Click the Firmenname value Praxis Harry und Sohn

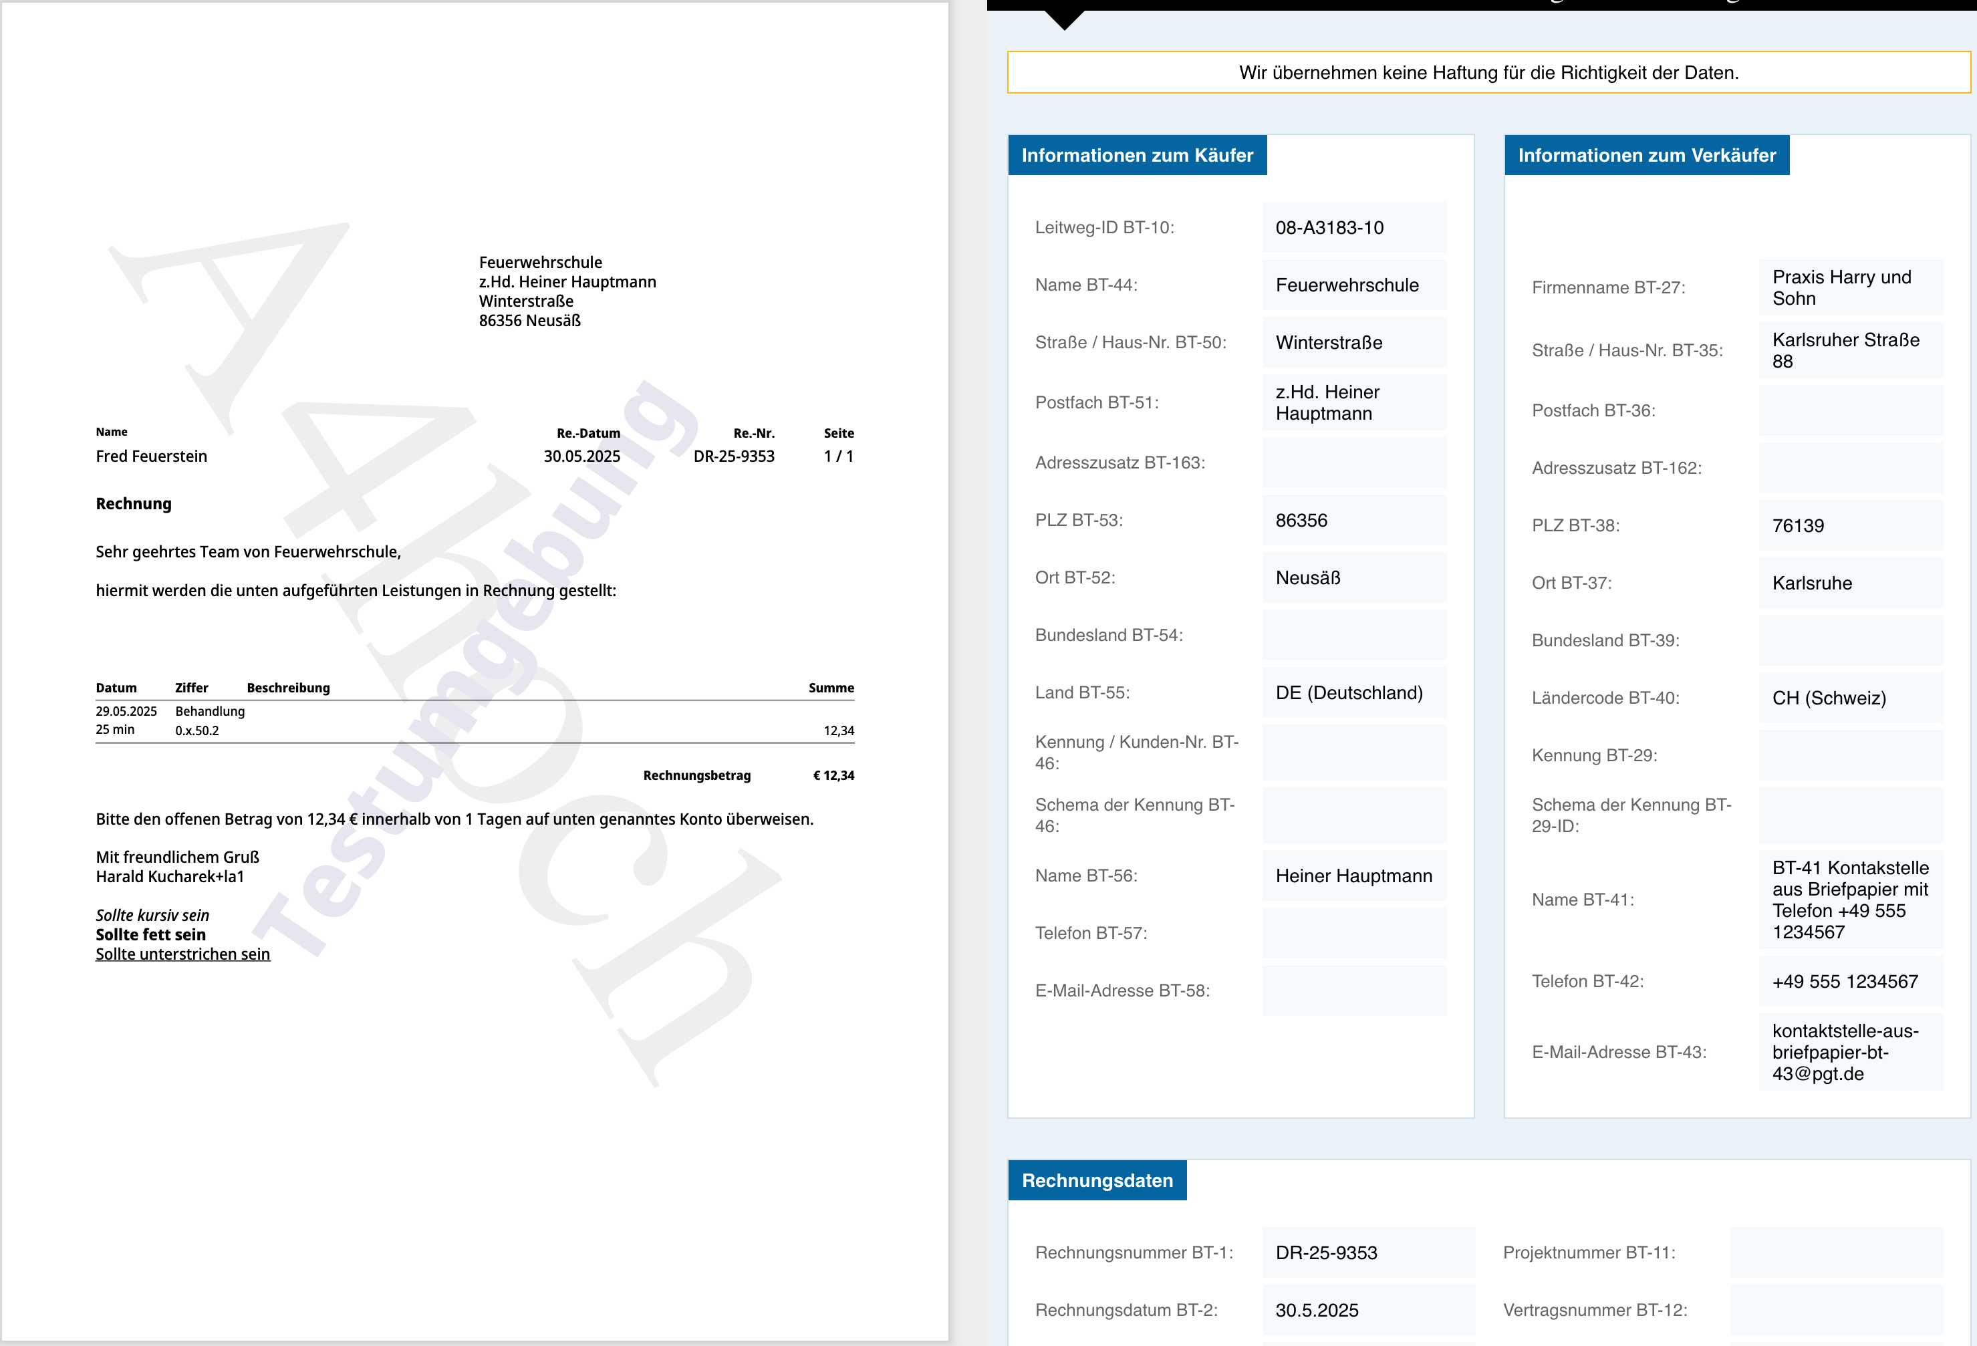[1850, 287]
